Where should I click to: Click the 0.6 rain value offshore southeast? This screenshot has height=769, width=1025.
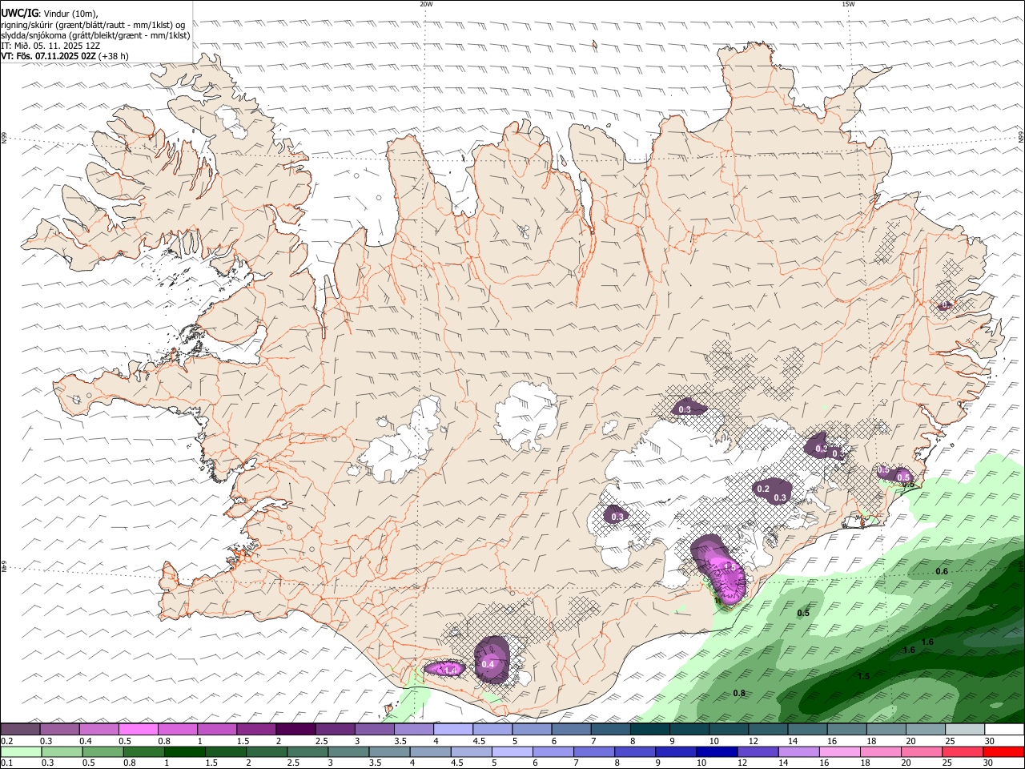942,571
